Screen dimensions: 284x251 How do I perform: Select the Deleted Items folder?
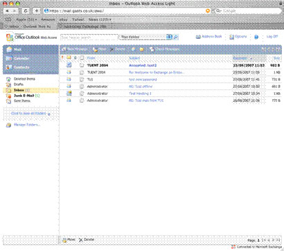tap(24, 79)
